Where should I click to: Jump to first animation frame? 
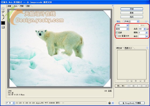pyautogui.click(x=129, y=86)
